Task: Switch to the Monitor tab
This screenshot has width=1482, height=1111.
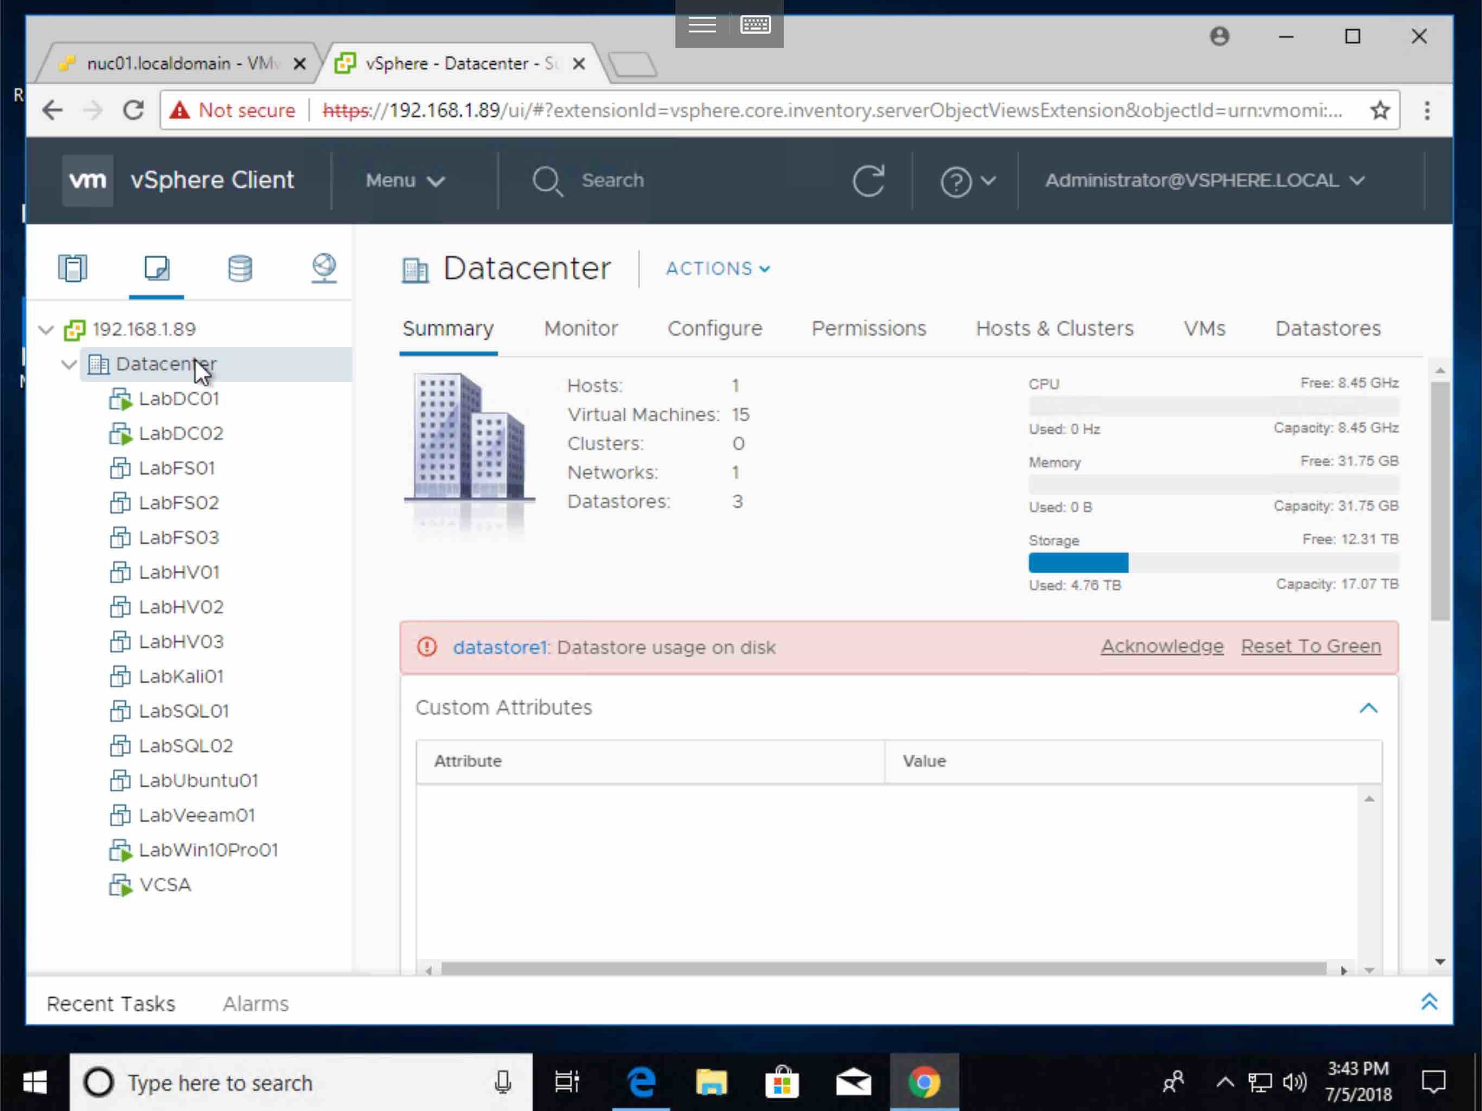Action: pyautogui.click(x=581, y=328)
